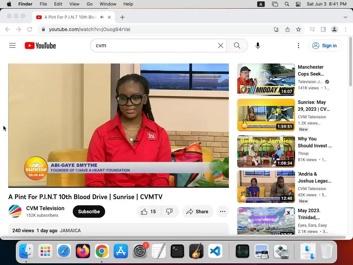Open Manchester Cops Seek video thumbnail
Screen dimensions: 353x265
pos(266,80)
